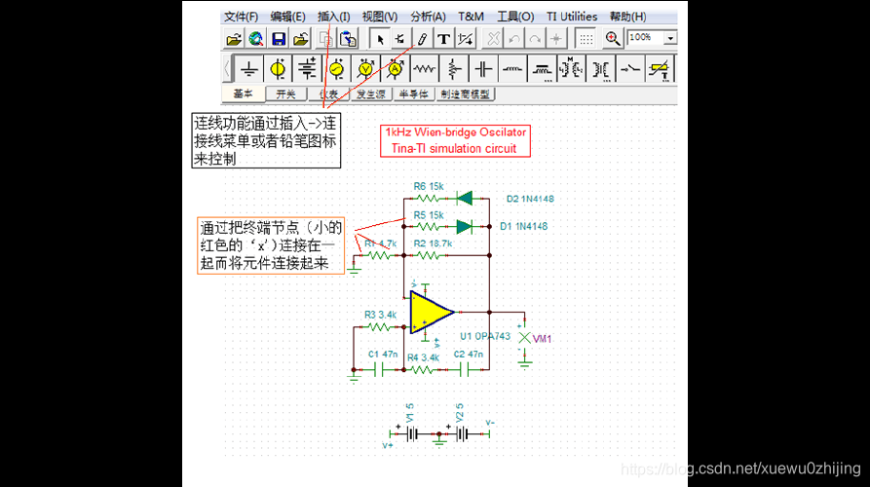Select the arrow pointer tool
This screenshot has width=870, height=487.
pos(380,39)
